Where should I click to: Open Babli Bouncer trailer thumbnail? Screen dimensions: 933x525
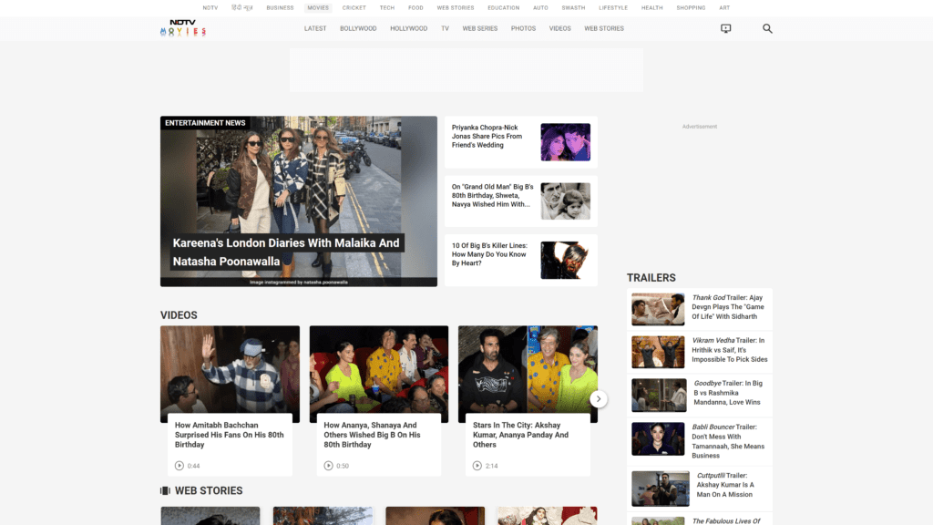pos(658,438)
